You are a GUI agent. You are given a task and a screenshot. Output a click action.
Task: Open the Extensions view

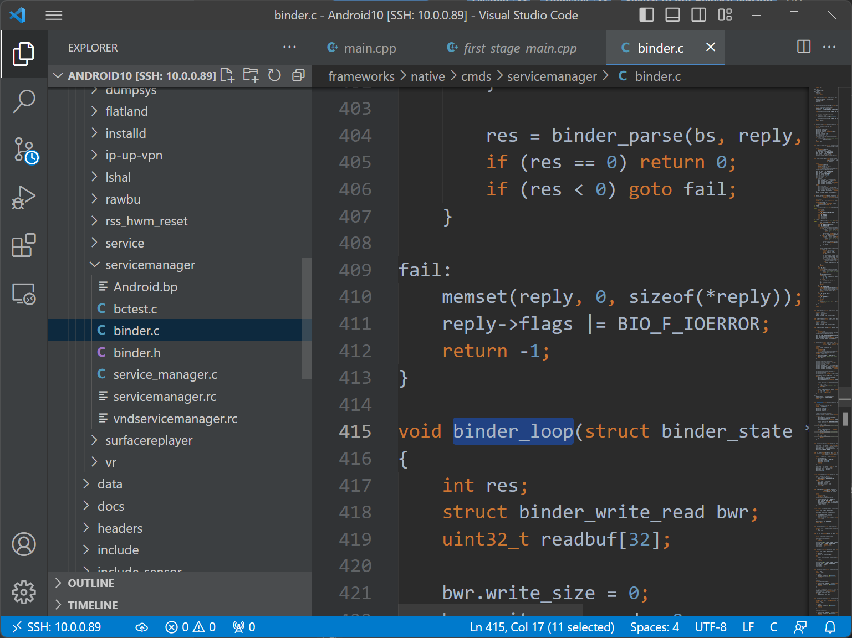coord(24,245)
